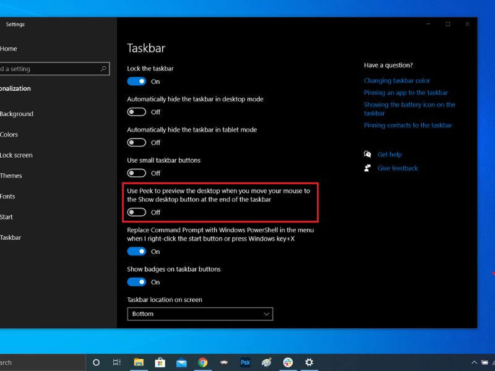Open the Changing taskbar color link
The image size is (495, 371).
coord(397,80)
